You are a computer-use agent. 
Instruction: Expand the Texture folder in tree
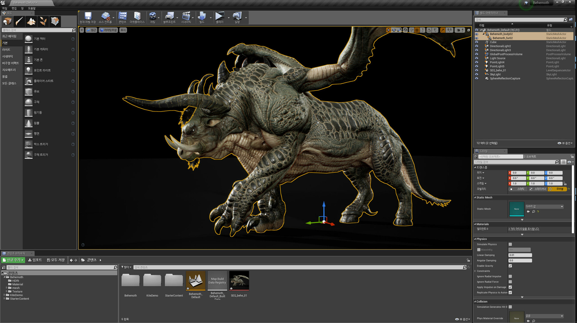(7, 292)
